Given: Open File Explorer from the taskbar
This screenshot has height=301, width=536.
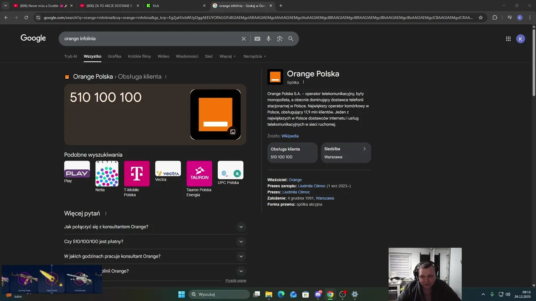Looking at the screenshot, I should pos(269,294).
